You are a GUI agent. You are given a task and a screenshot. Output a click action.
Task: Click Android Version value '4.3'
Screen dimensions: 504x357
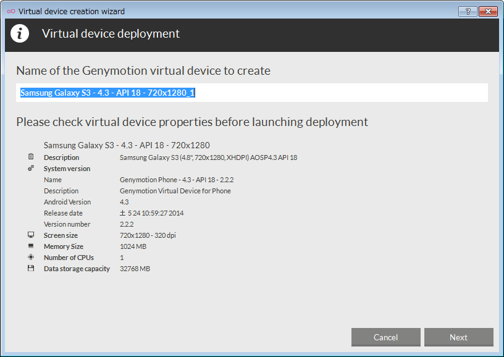point(124,202)
